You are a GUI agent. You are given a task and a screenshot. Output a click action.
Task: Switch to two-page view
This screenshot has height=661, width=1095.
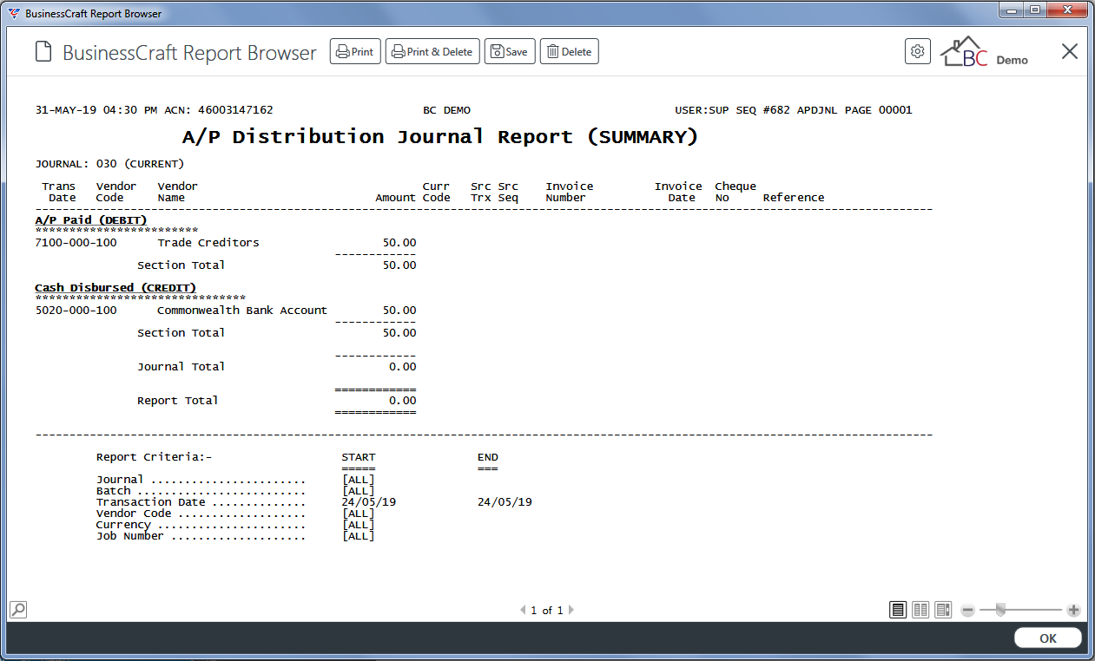[x=921, y=610]
